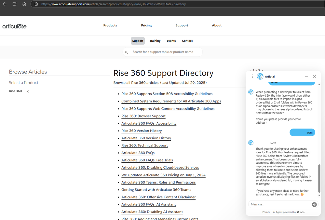Open the Privacy link in chat footer
Image resolution: width=325 pixels, height=220 pixels.
click(x=266, y=212)
